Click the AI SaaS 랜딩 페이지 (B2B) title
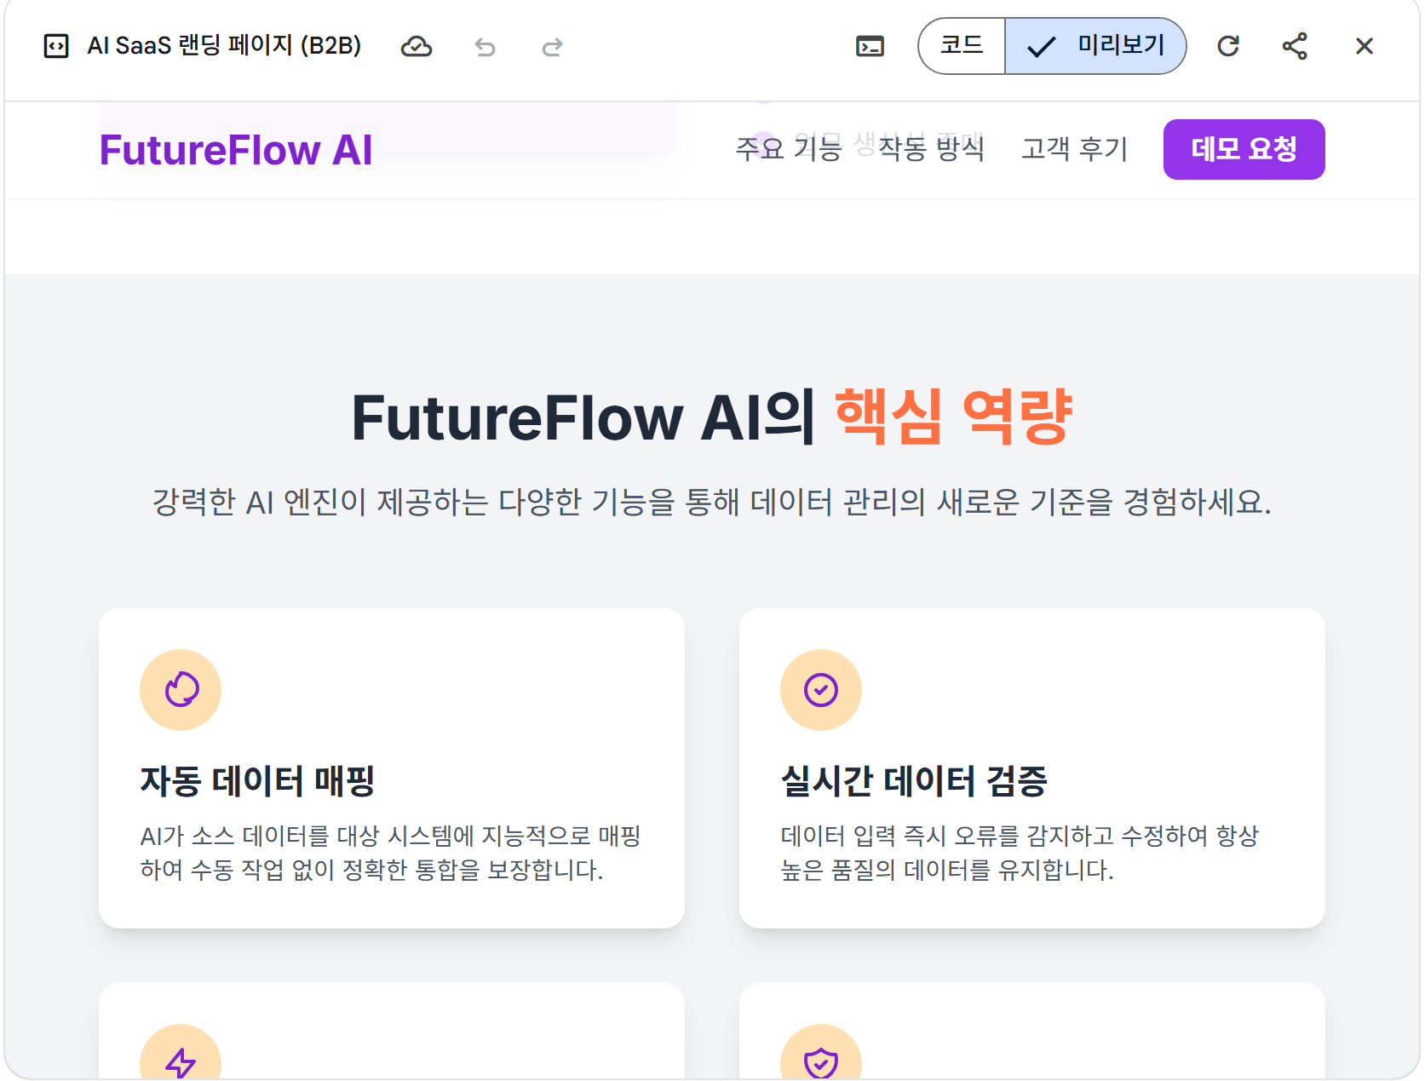This screenshot has height=1081, width=1425. (224, 45)
